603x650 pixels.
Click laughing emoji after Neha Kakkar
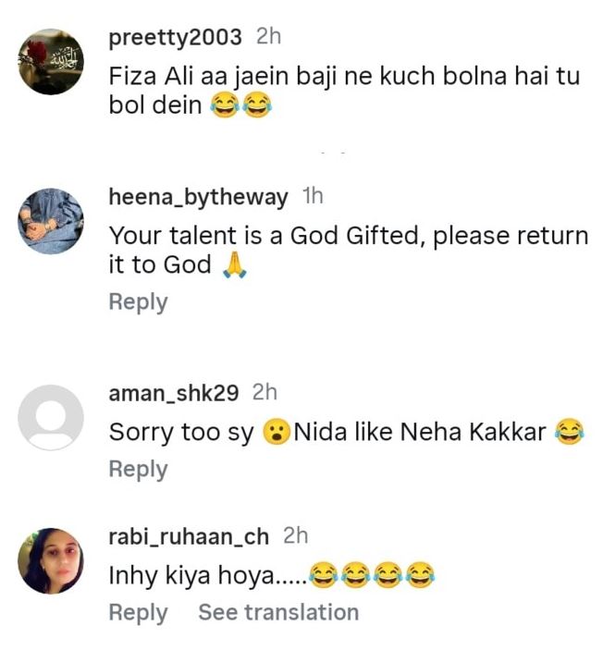click(571, 432)
